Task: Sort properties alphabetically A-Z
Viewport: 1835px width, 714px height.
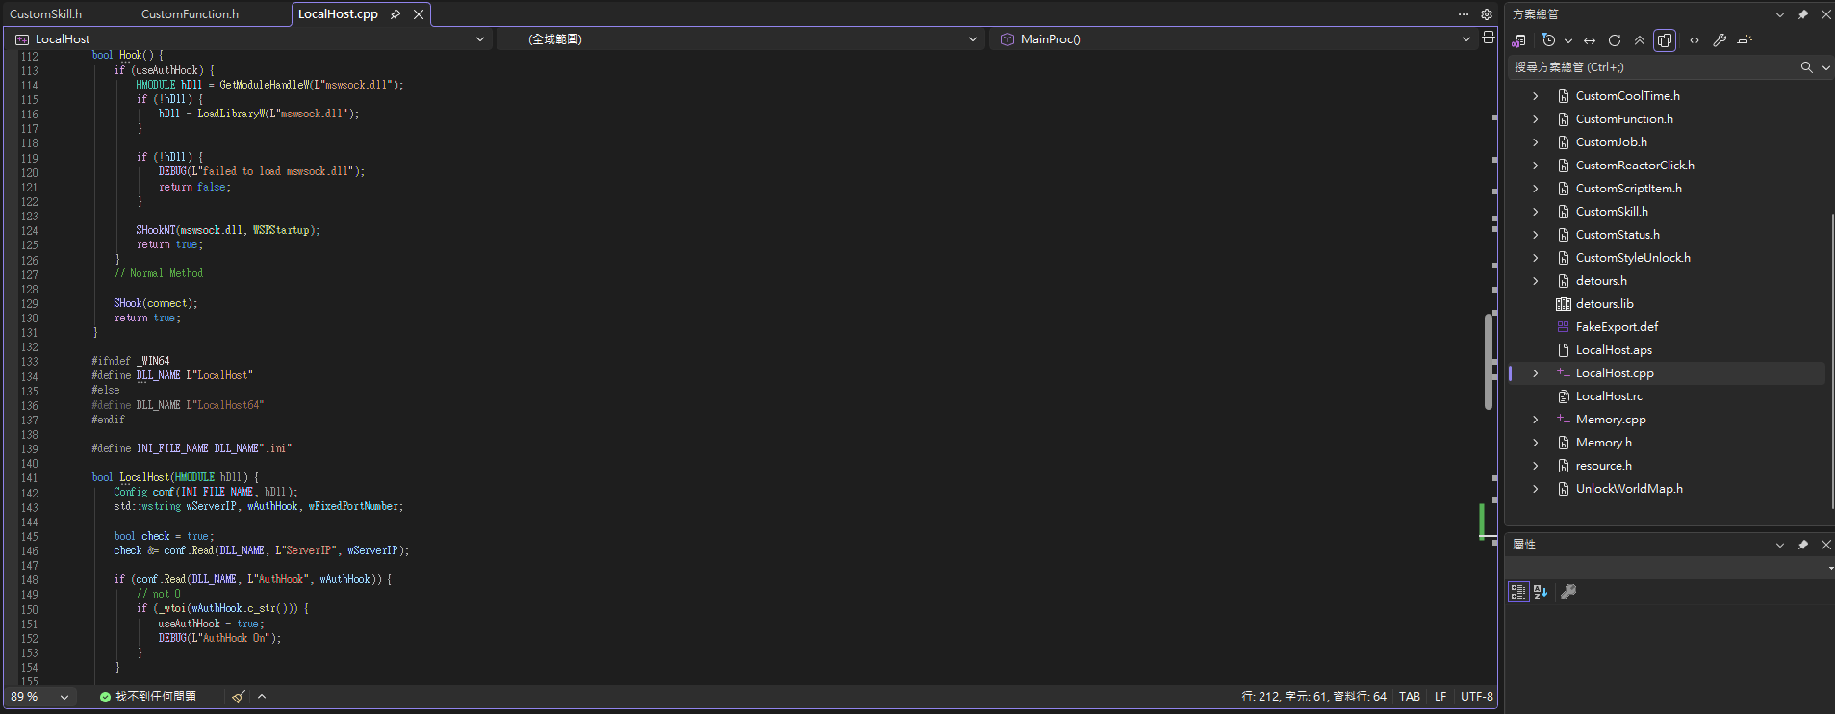Action: pyautogui.click(x=1541, y=592)
